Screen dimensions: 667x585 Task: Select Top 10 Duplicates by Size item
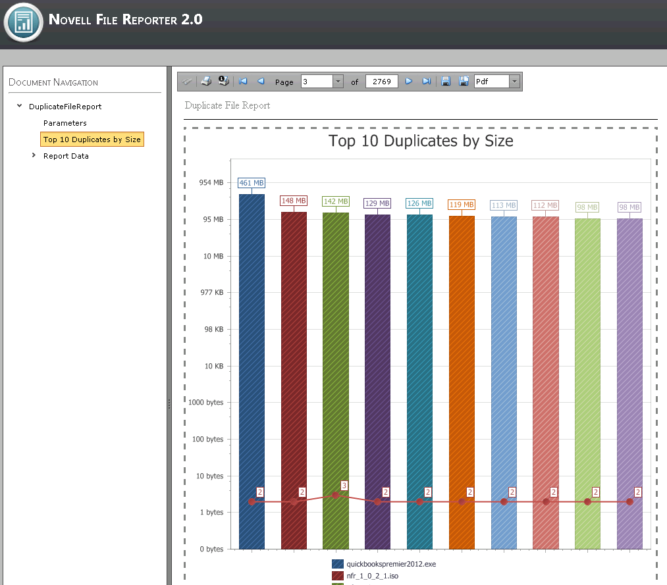(92, 140)
